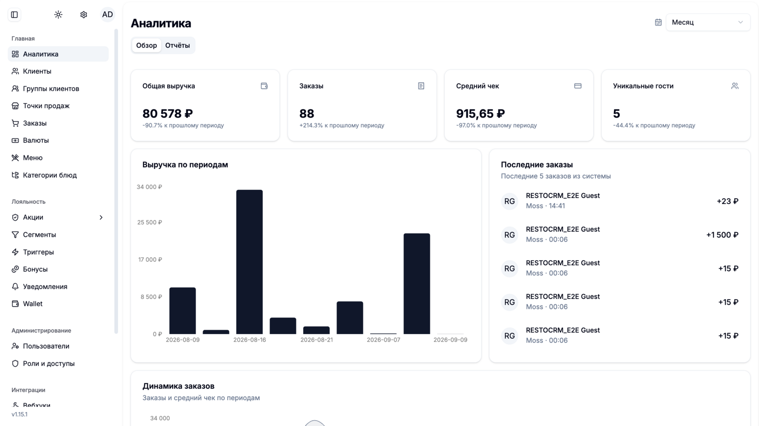
Task: Select the tallest bar at 2026-08-16
Action: click(249, 262)
